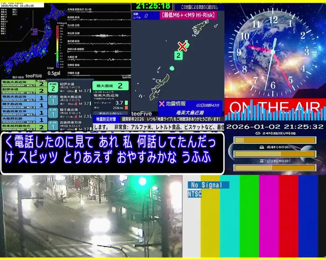
Task: Click Okinawa main island on the map
Action: click(160, 87)
